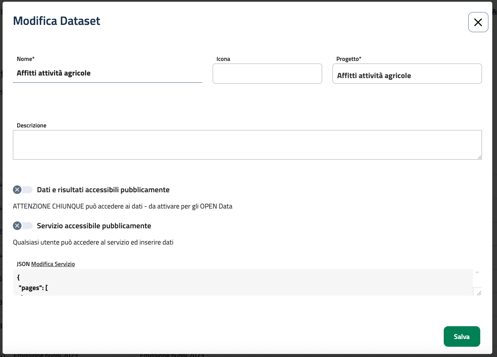Click inside the JSON code editor area

pos(243,282)
